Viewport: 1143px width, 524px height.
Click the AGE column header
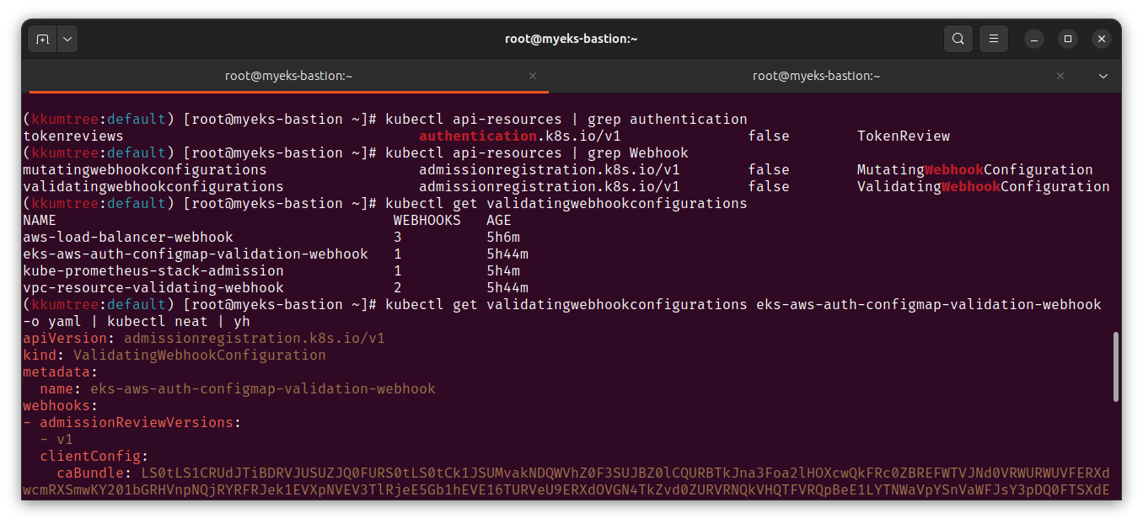499,221
